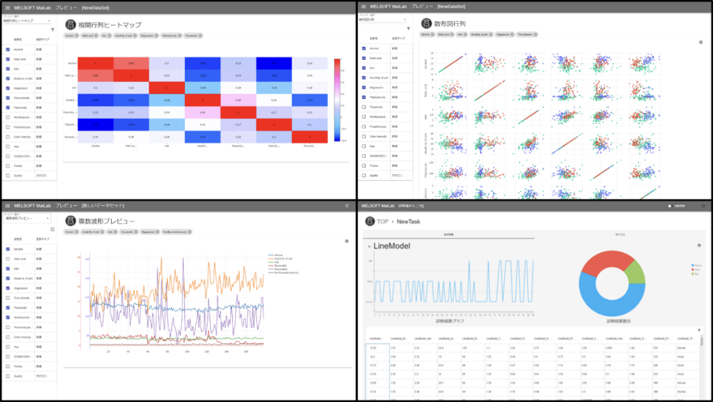The image size is (713, 402).
Task: Check Quality checkbox in heatmap variable list
Action: (x=8, y=175)
